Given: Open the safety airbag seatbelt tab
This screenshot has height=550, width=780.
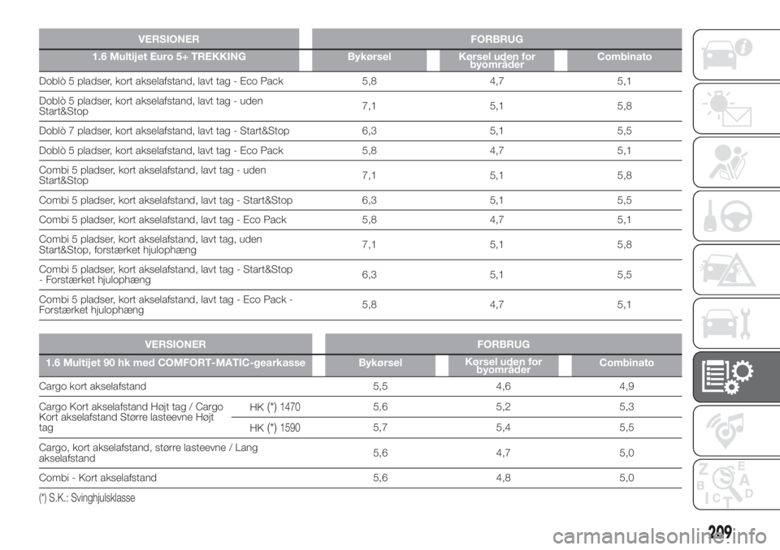Looking at the screenshot, I should click(x=736, y=162).
